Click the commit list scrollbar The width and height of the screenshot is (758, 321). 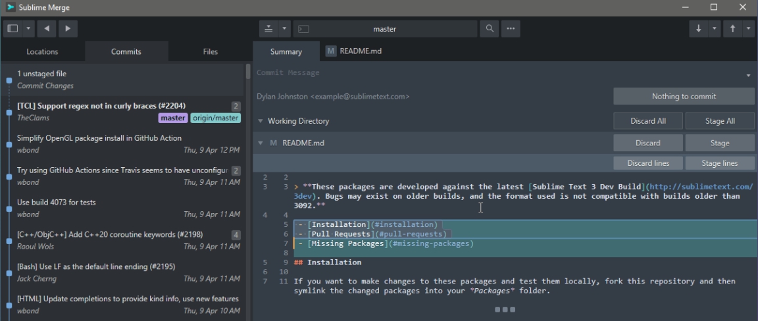pos(248,72)
